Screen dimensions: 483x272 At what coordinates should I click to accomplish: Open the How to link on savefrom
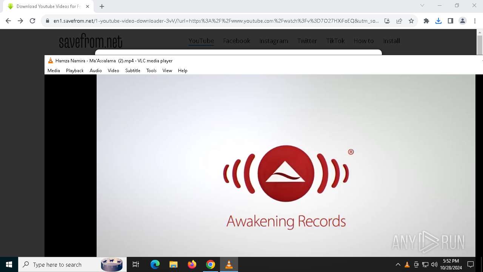[x=364, y=41]
